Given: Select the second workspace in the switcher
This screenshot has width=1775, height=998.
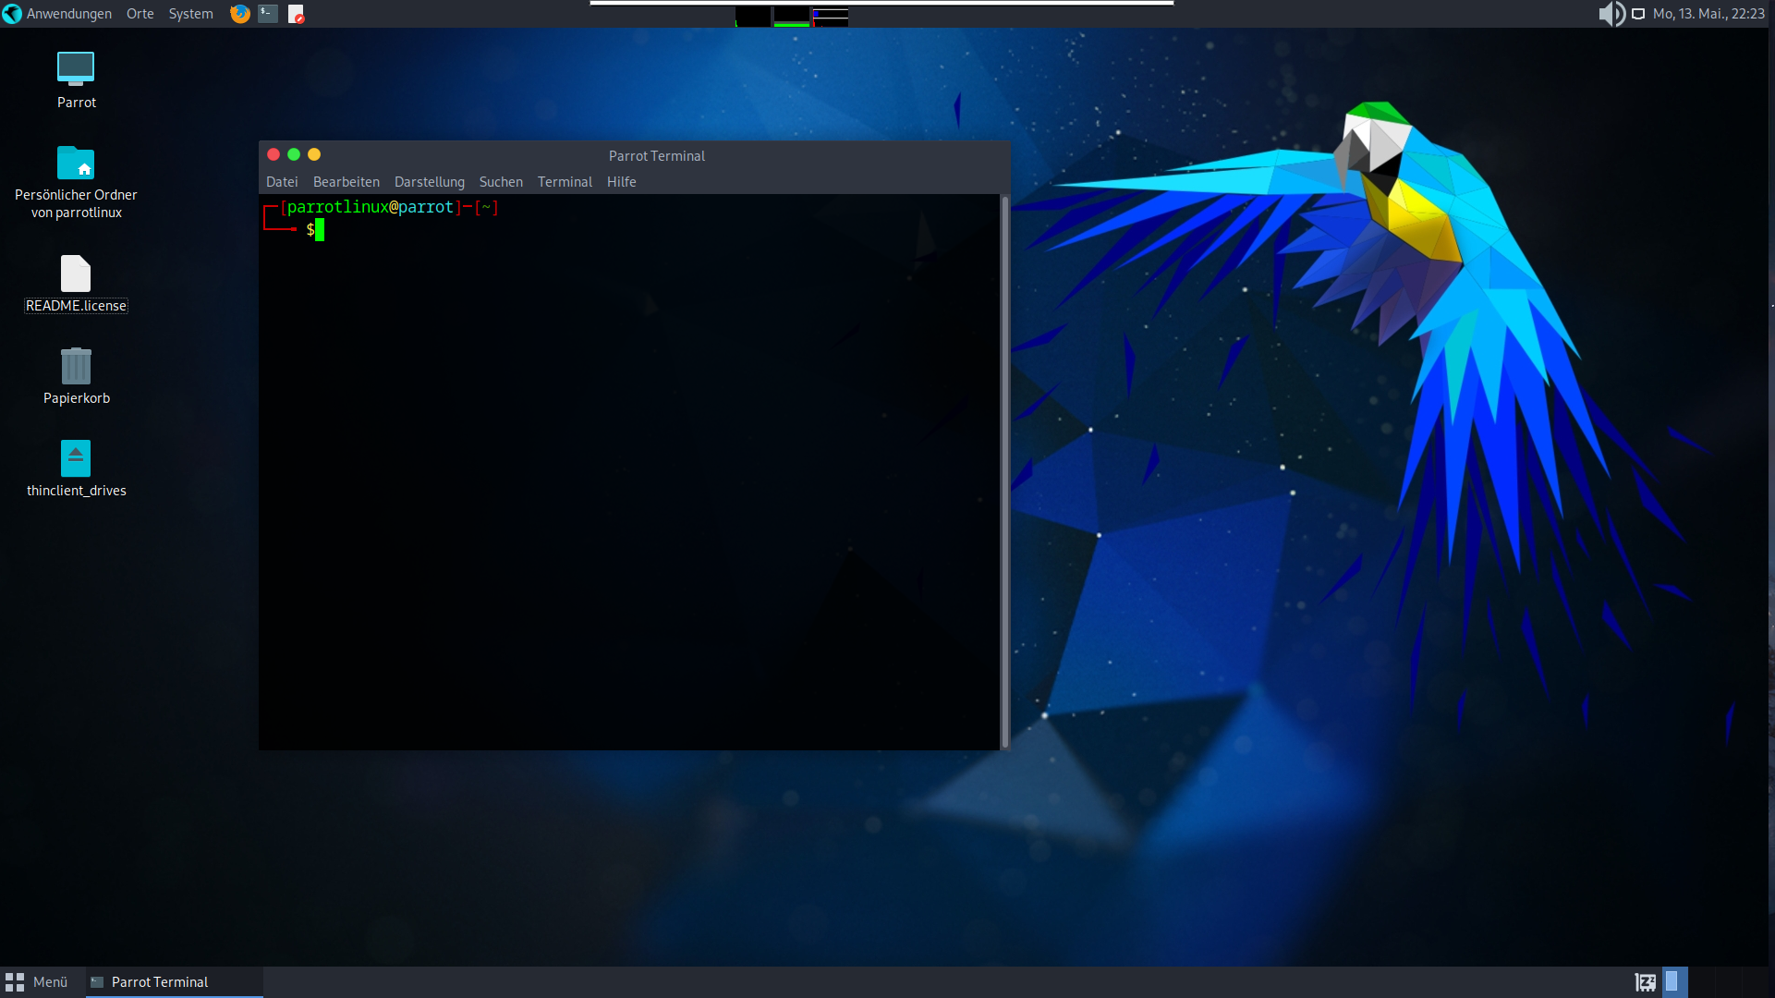Looking at the screenshot, I should tap(1702, 981).
